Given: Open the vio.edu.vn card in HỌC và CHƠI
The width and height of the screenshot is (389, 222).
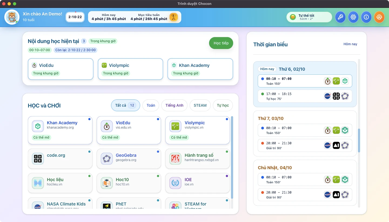Looking at the screenshot, I should click(129, 130).
